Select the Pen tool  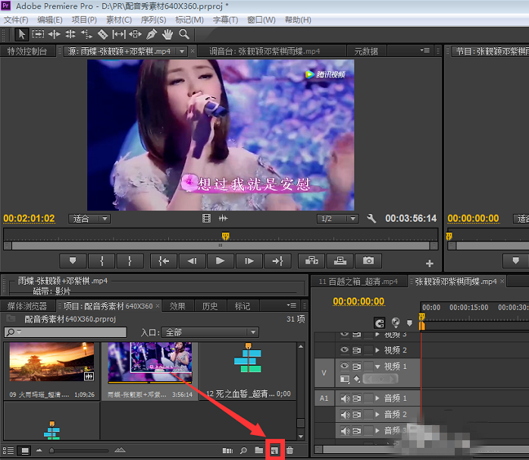click(x=152, y=34)
